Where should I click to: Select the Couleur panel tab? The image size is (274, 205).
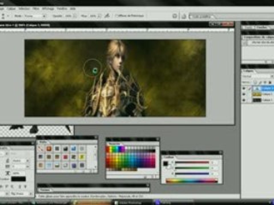169,157
